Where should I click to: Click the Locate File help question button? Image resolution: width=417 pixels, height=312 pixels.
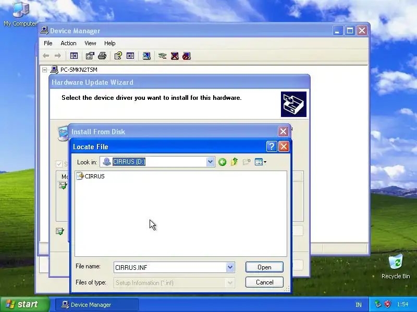coord(272,147)
